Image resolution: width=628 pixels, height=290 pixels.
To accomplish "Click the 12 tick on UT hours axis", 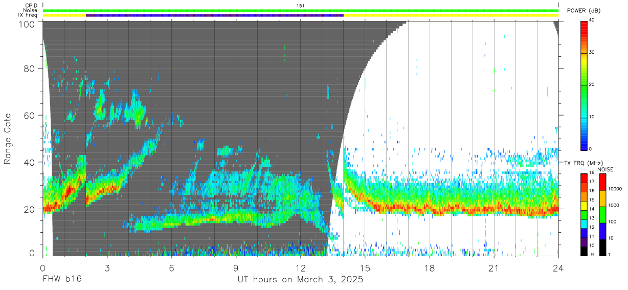I will [301, 268].
